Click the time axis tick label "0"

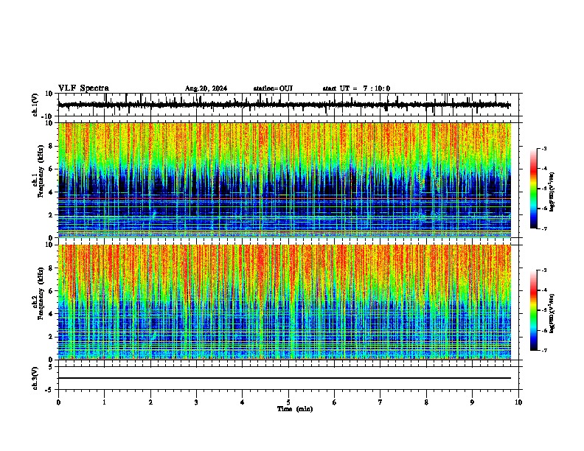tap(58, 402)
